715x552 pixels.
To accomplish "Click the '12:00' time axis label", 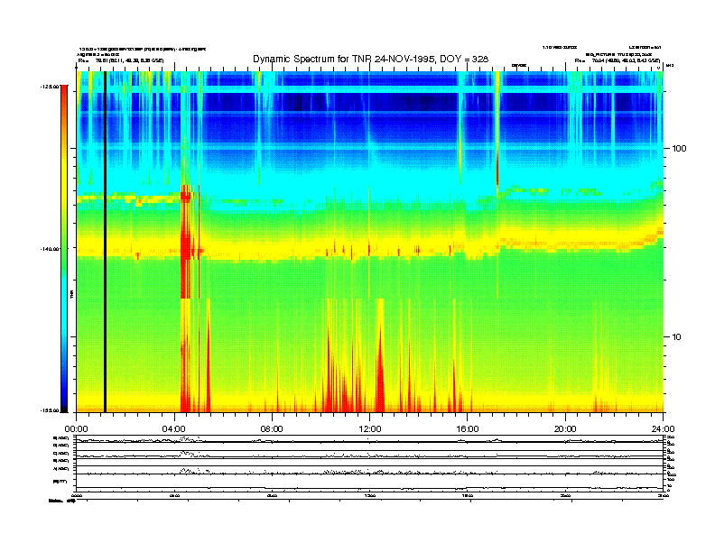I will tap(370, 429).
